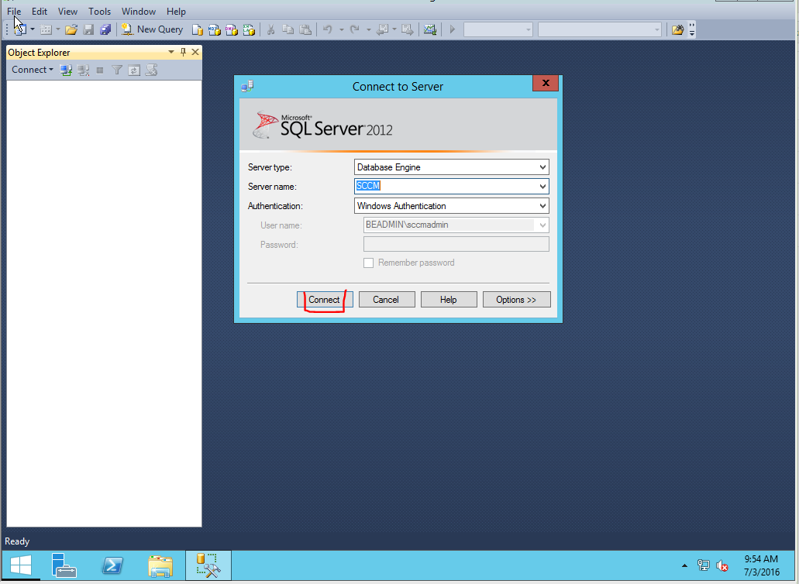
Task: Click the Navigate Backward icon
Action: tap(383, 29)
